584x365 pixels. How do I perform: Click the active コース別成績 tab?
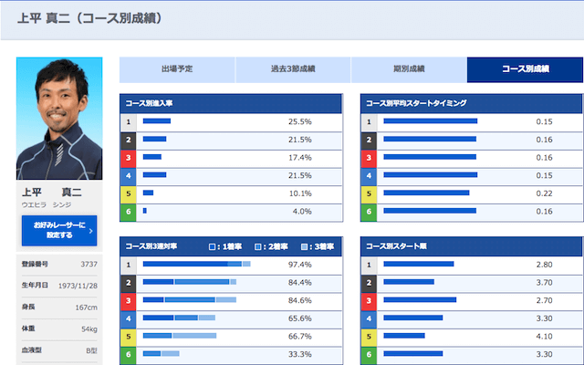[x=524, y=69]
